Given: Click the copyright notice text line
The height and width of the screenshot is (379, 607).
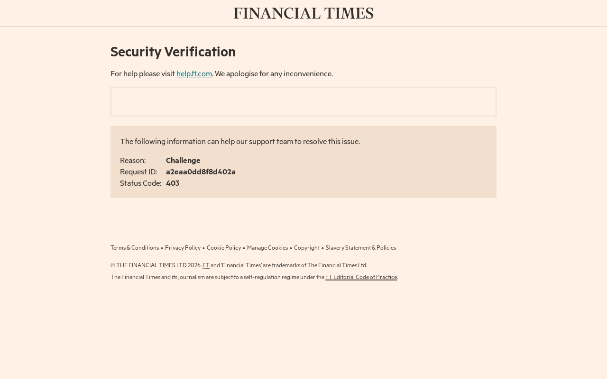Looking at the screenshot, I should (x=239, y=265).
